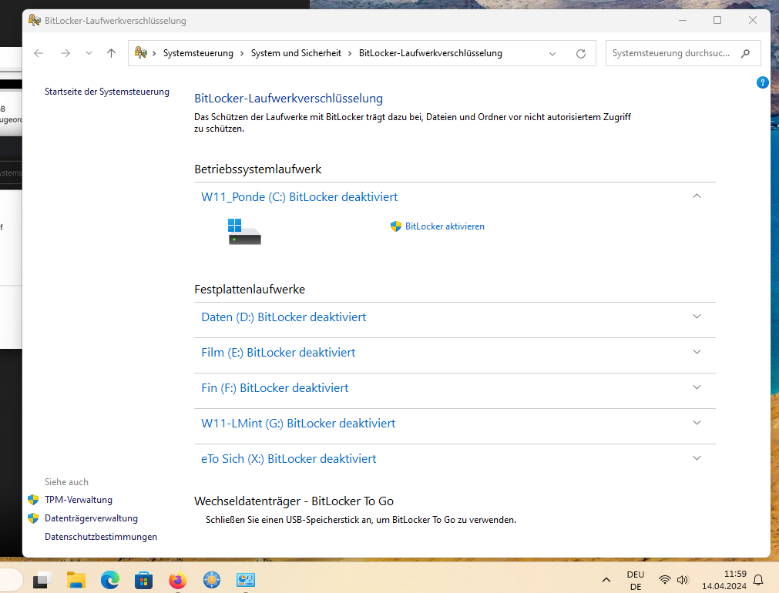Go up one level arrow
779x593 pixels.
click(x=111, y=53)
